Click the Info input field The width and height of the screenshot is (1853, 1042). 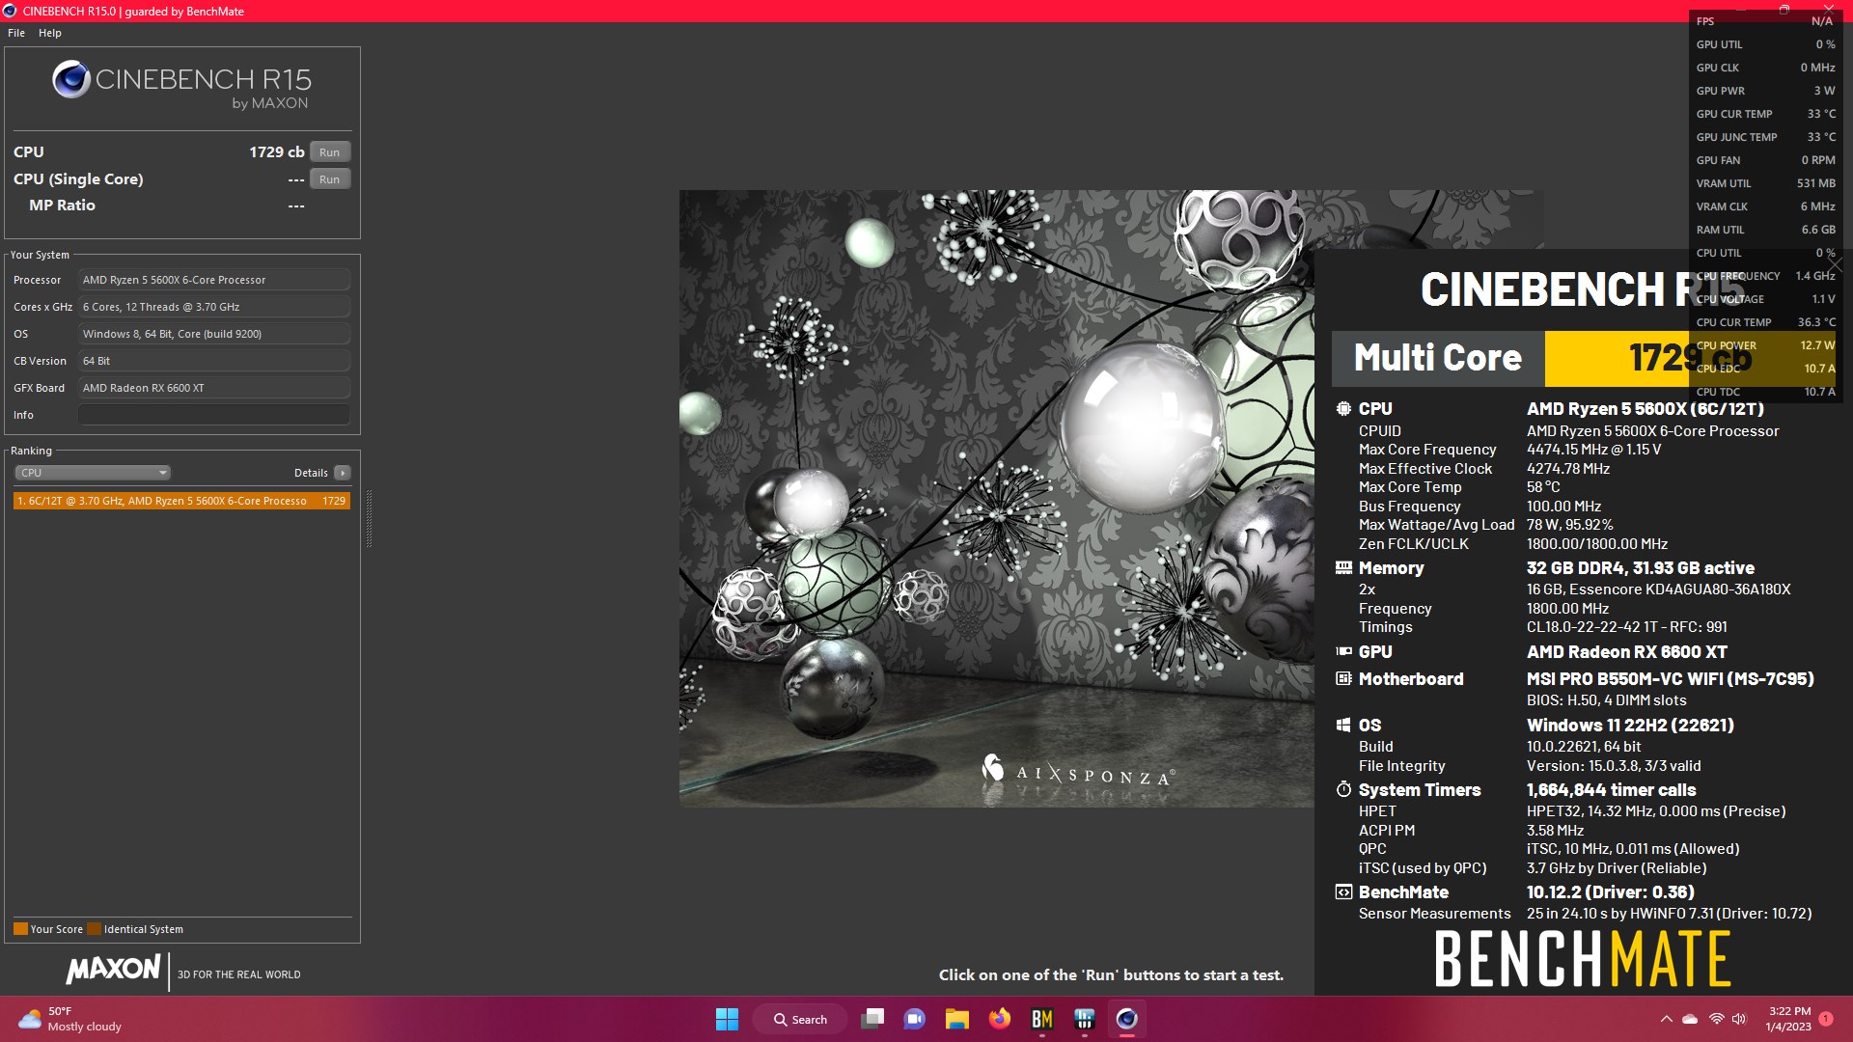coord(214,415)
